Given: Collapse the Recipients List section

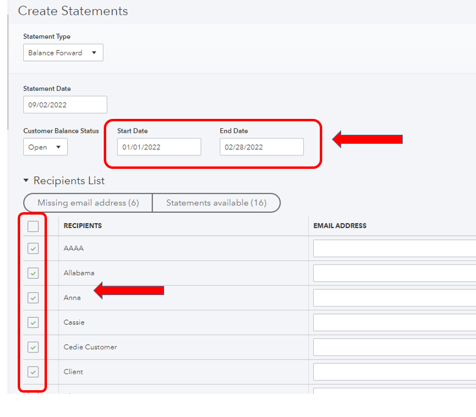Looking at the screenshot, I should click(26, 181).
